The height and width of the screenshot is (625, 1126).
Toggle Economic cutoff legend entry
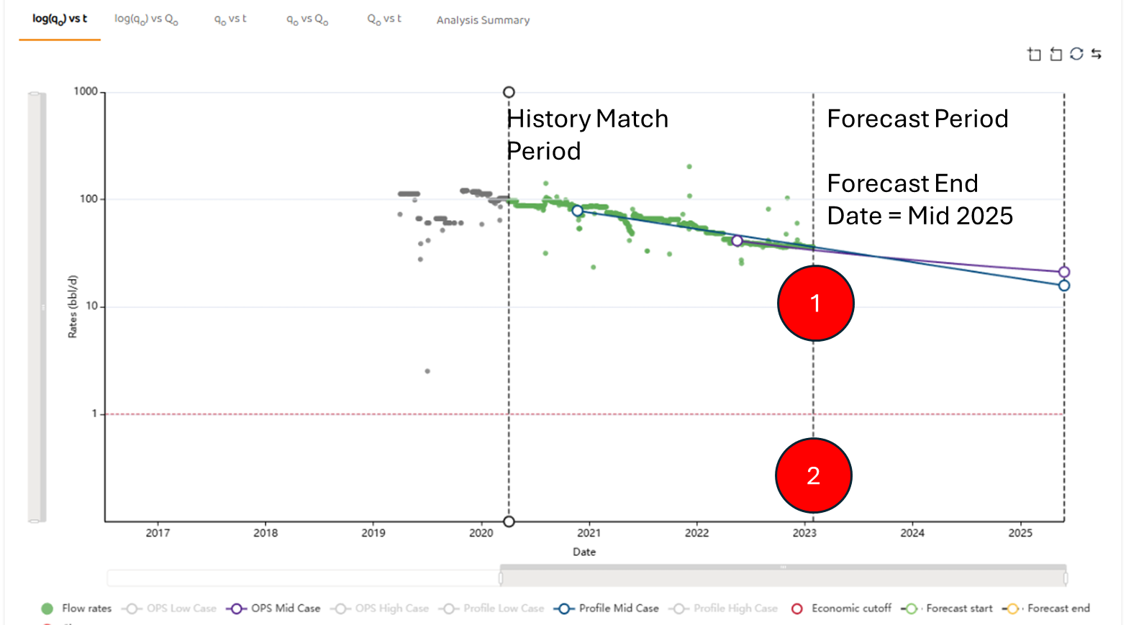pos(842,608)
